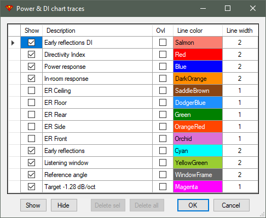Viewport: 266px width, 218px height.
Task: Select line width cell for Reference angle
Action: pos(240,175)
